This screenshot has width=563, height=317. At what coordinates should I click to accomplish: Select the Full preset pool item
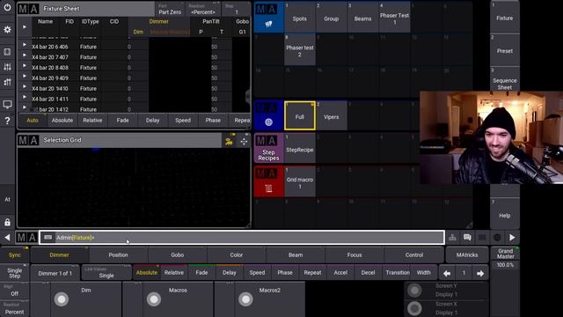click(300, 115)
